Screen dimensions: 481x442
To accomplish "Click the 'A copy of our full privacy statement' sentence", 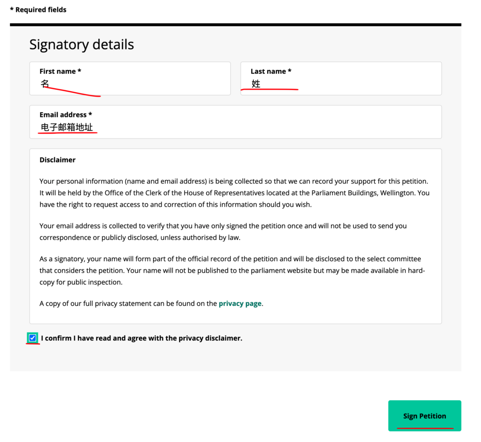I will pyautogui.click(x=152, y=303).
